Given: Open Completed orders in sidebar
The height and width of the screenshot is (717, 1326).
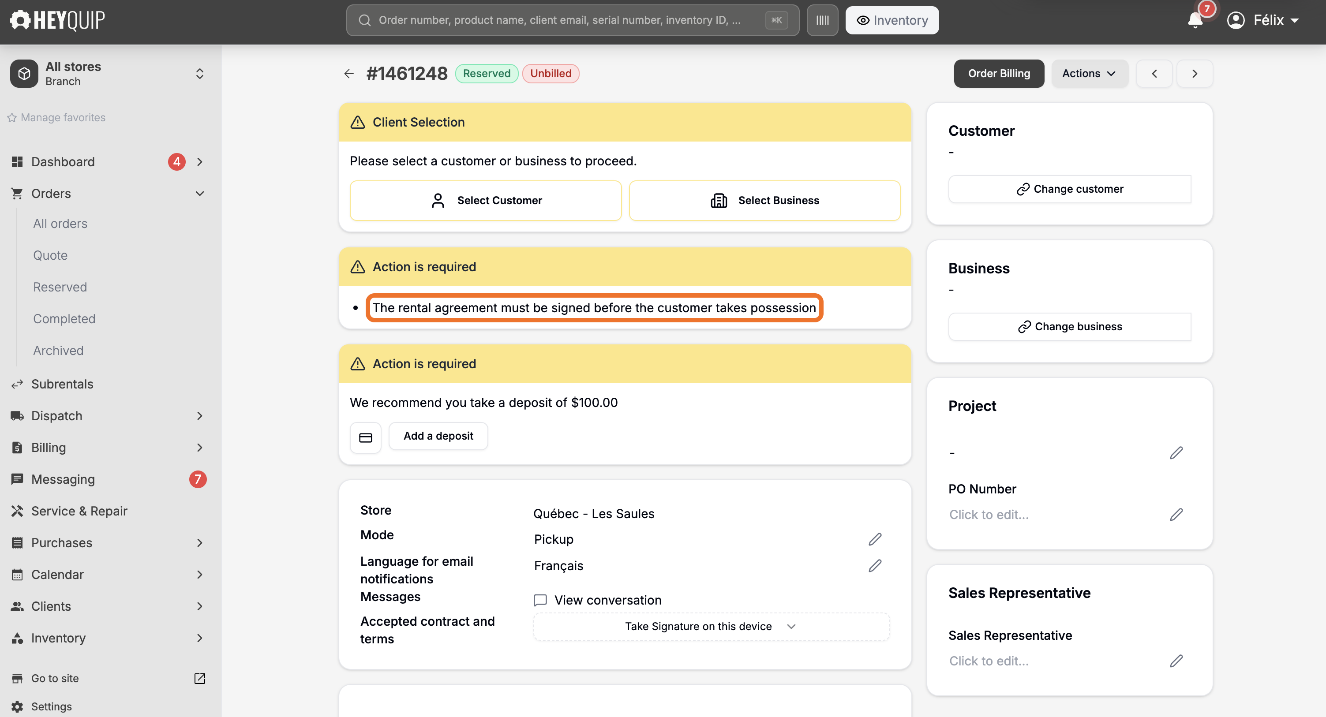Looking at the screenshot, I should pos(64,319).
